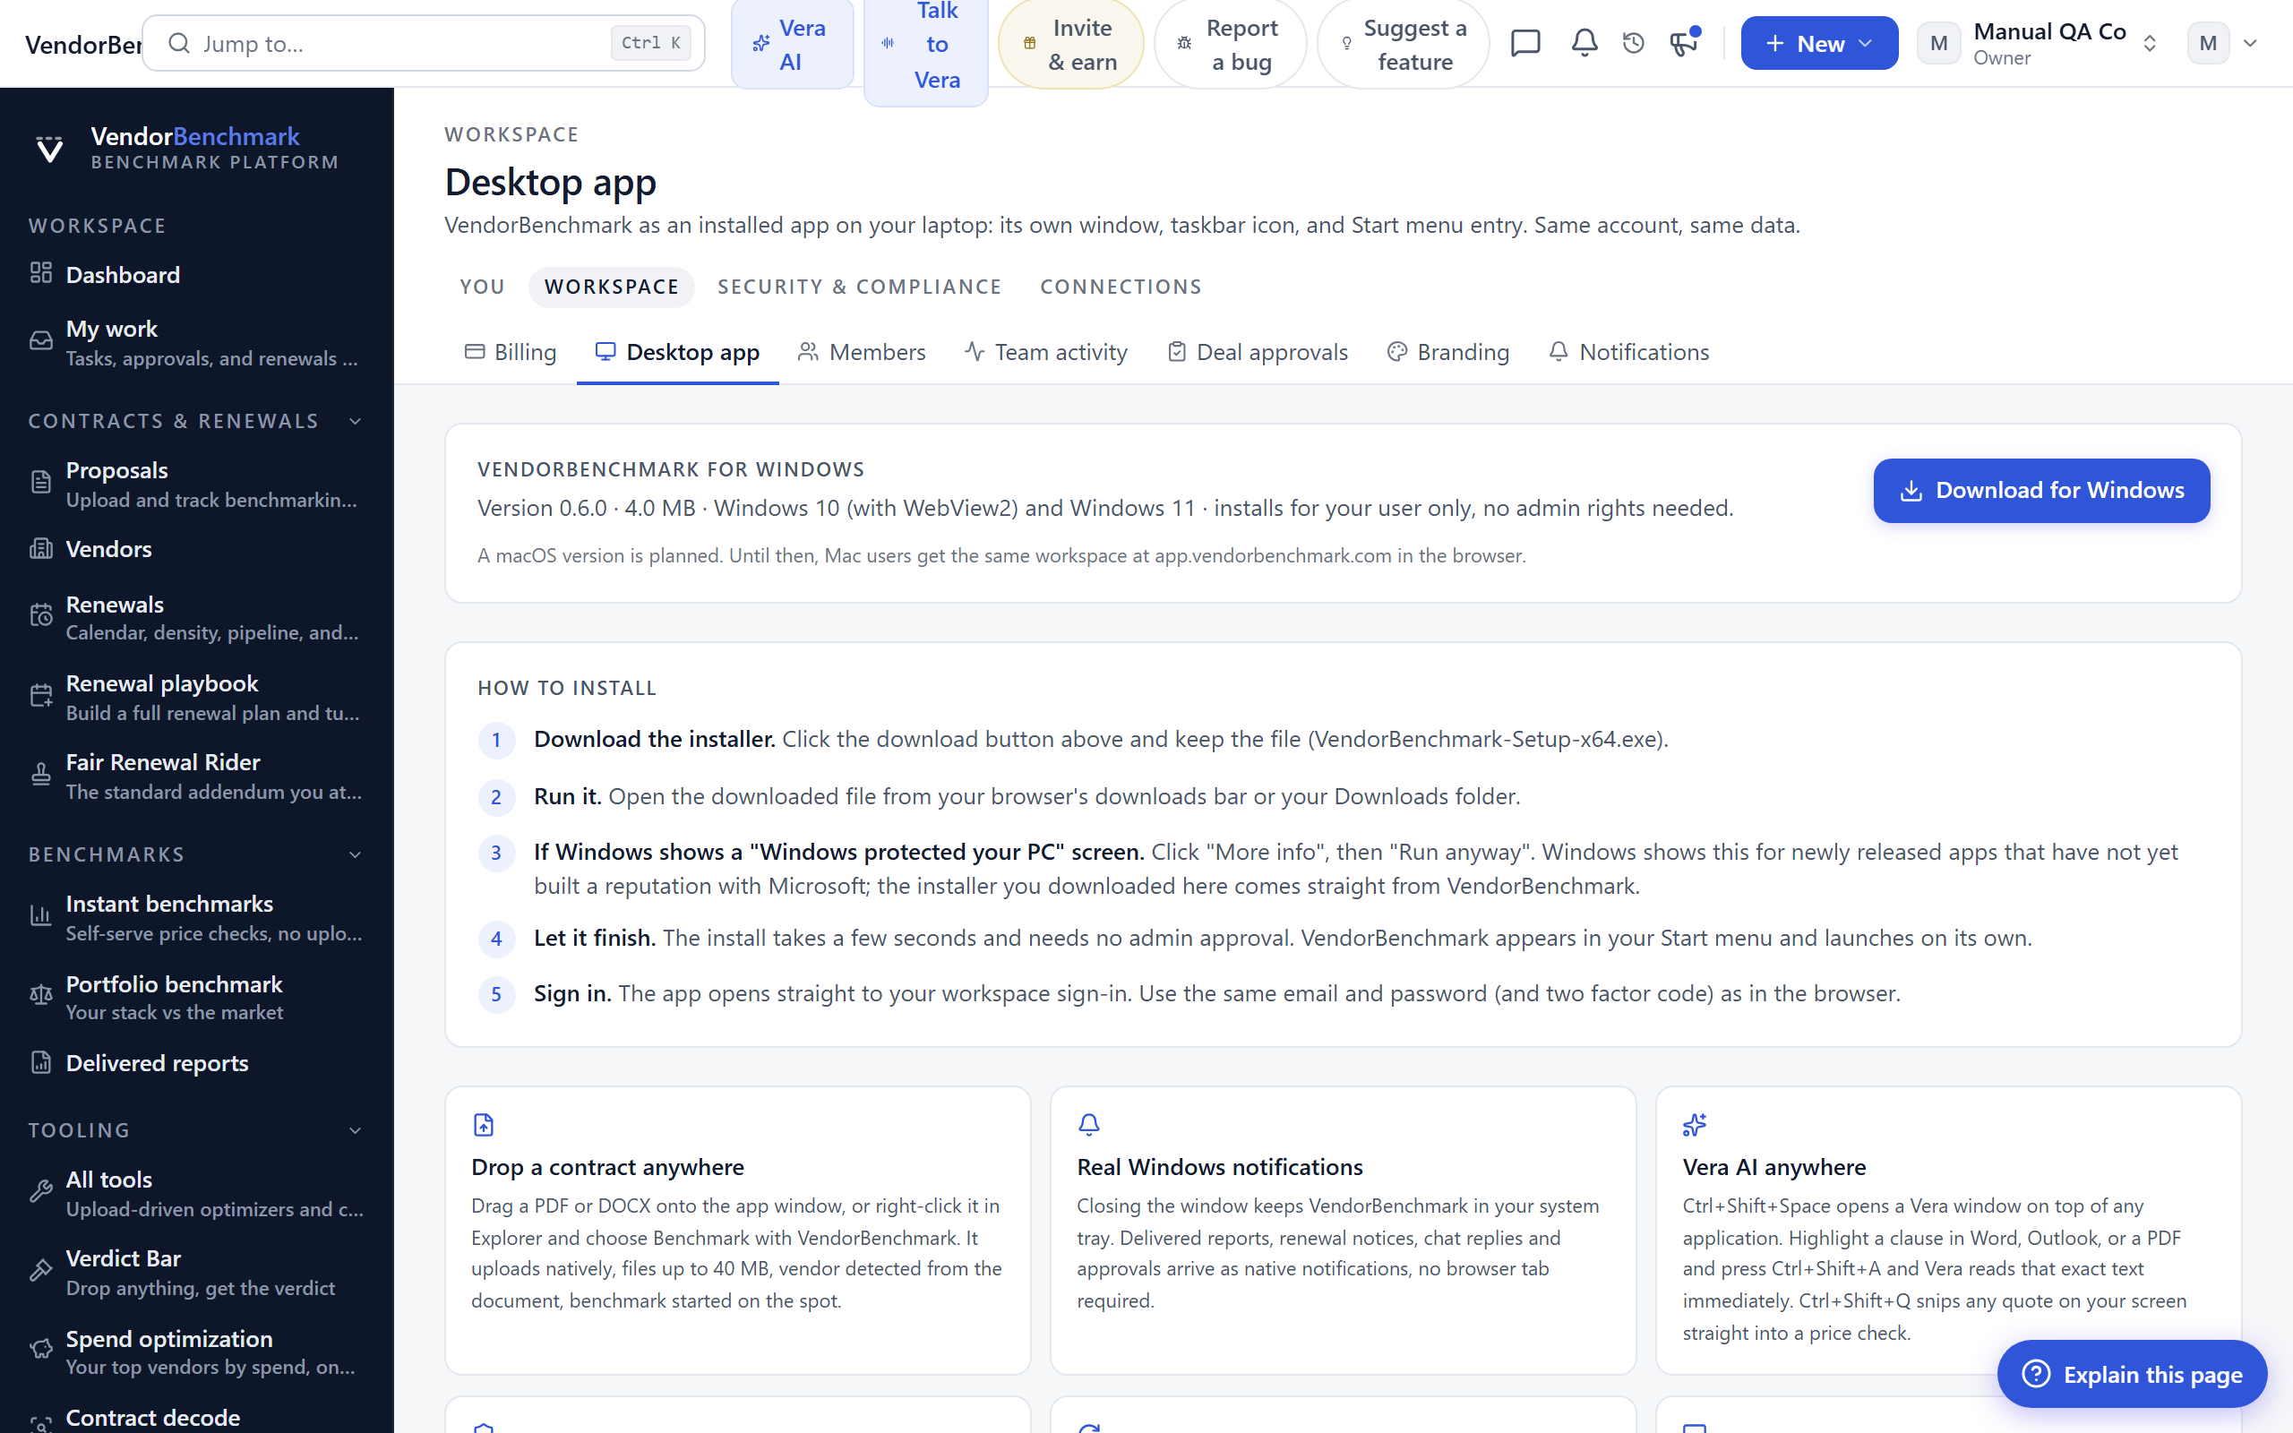Image resolution: width=2293 pixels, height=1433 pixels.
Task: Click the Fair Renewal Rider stamp icon
Action: pos(40,776)
